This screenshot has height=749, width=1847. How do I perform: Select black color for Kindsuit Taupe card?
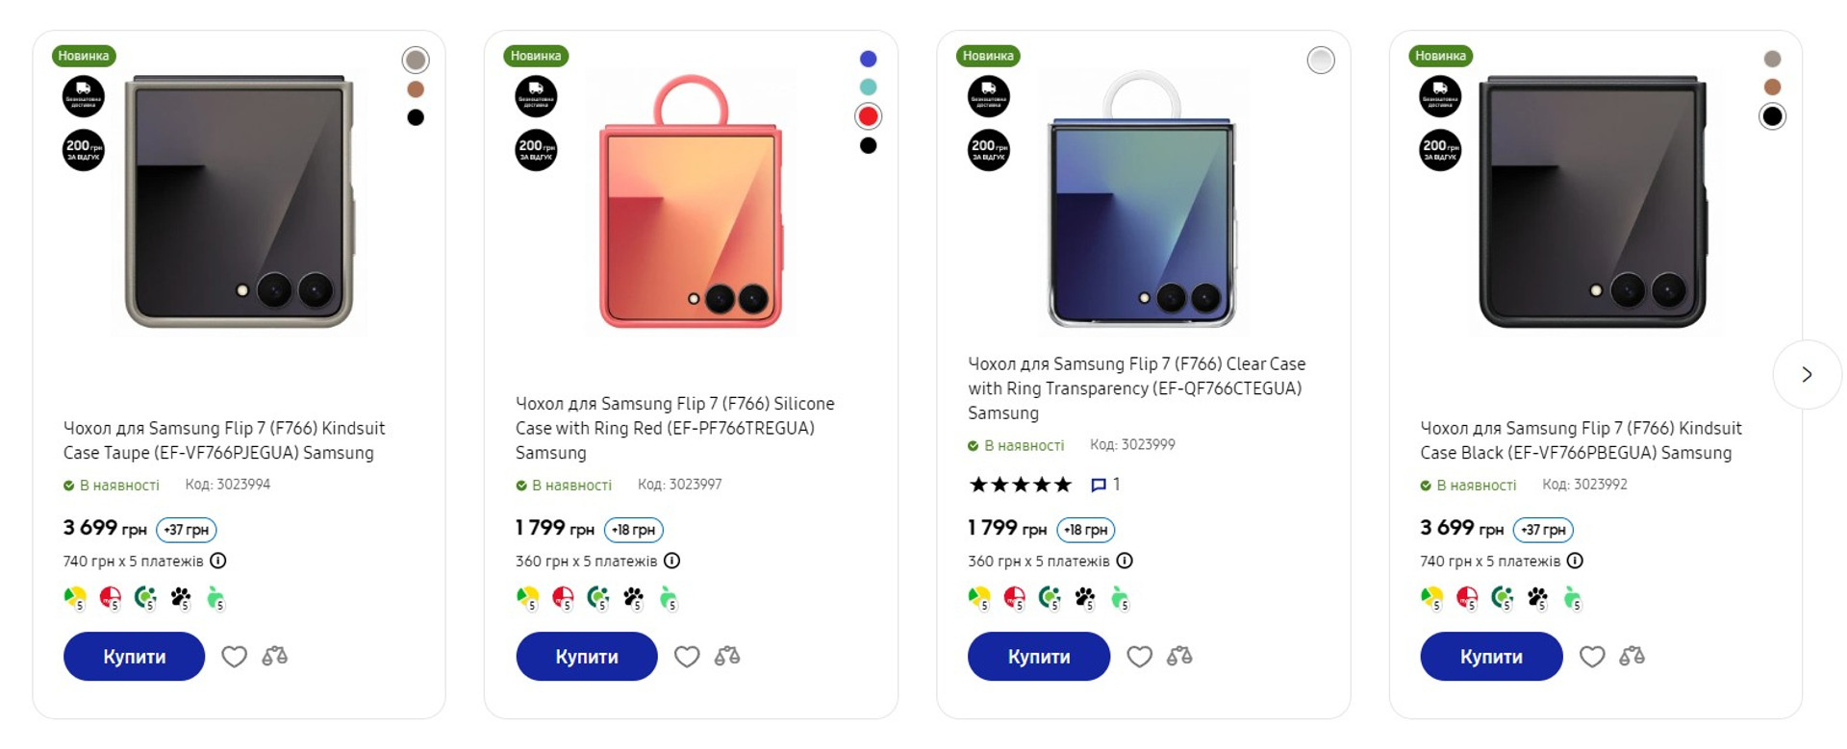pos(416,117)
